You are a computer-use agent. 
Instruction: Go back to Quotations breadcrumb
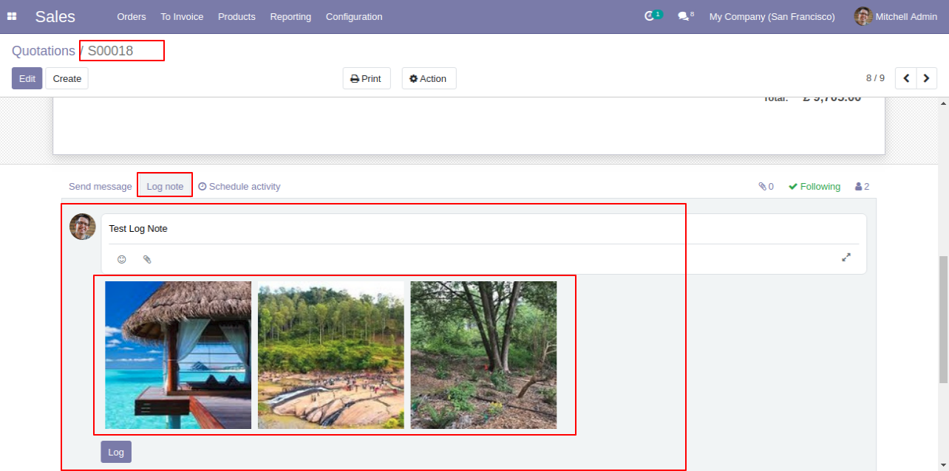44,51
